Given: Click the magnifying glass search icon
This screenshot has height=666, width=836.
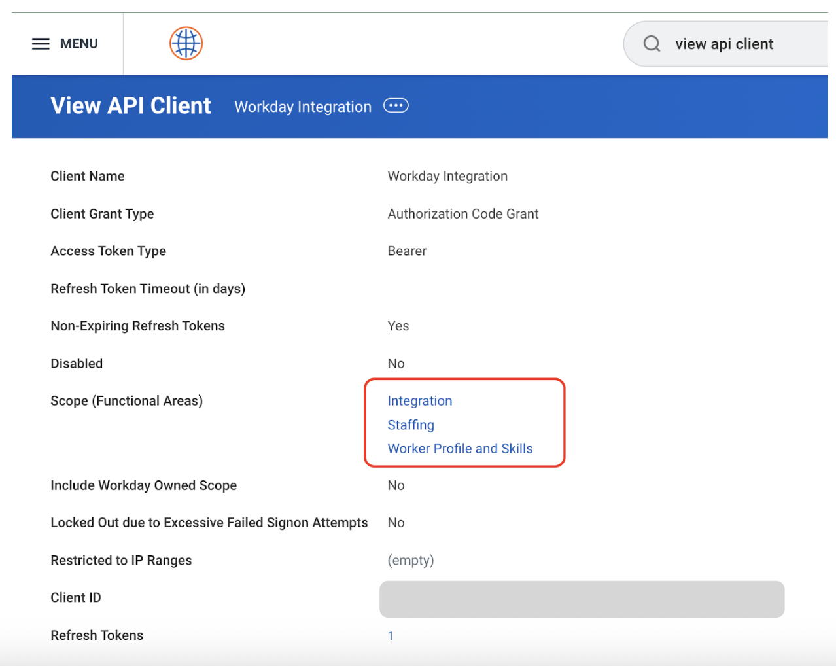Looking at the screenshot, I should point(652,44).
